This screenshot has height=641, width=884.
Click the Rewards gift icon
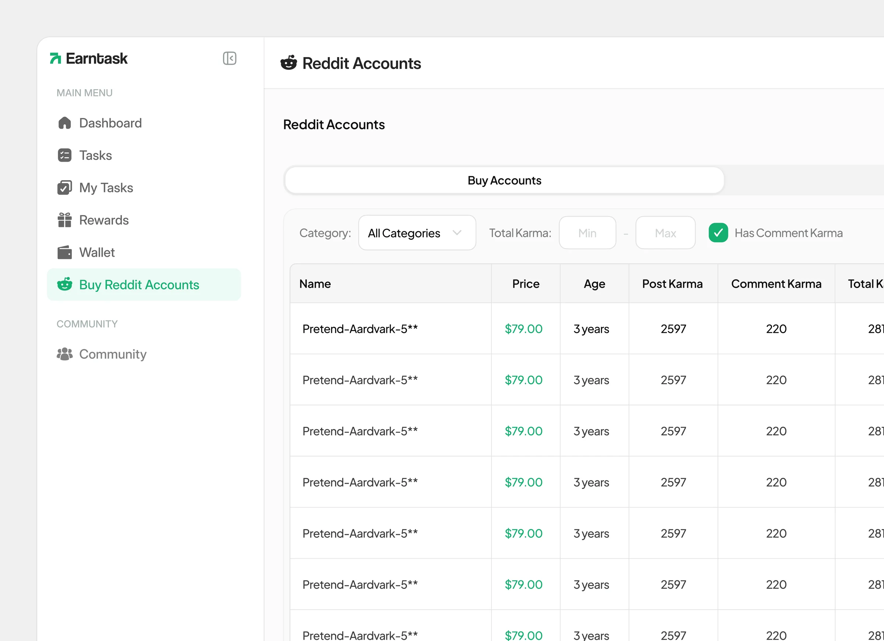[64, 220]
